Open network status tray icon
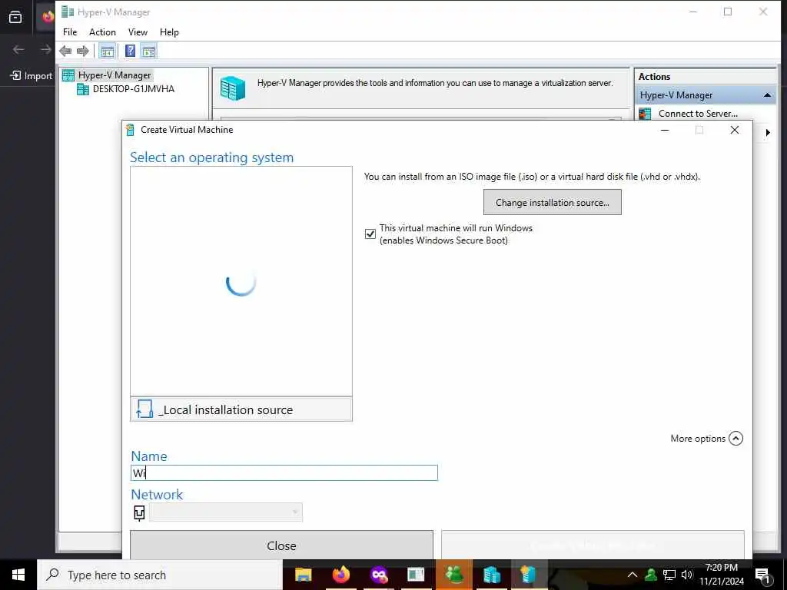Viewport: 787px width, 590px height. [x=669, y=575]
